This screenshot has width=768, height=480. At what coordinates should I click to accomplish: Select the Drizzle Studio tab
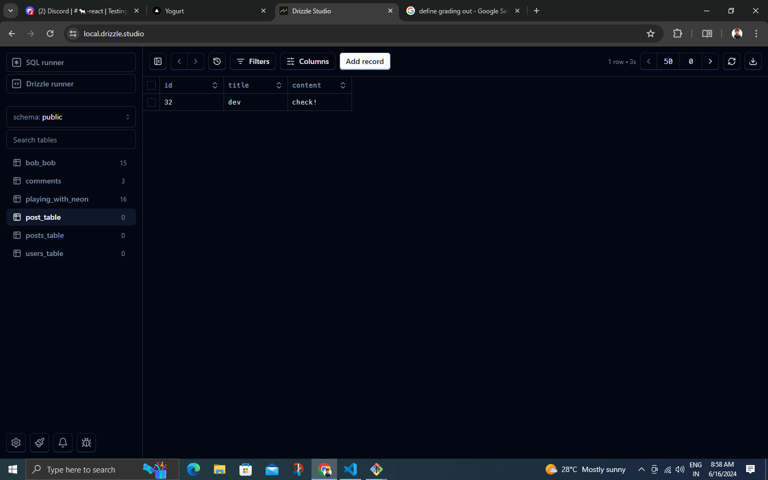click(336, 11)
